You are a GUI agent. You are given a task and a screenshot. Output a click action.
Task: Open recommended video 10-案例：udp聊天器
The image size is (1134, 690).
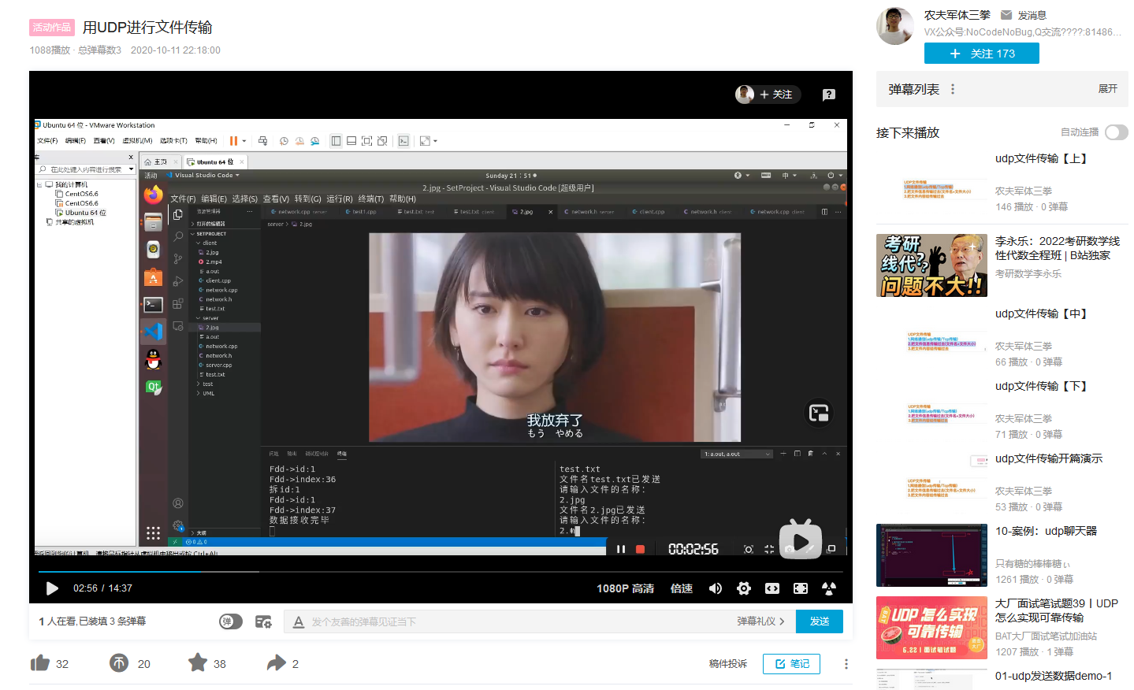coord(1046,531)
